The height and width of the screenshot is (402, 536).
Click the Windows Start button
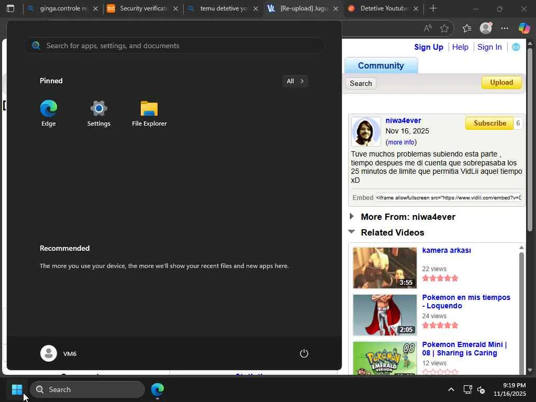coord(17,389)
